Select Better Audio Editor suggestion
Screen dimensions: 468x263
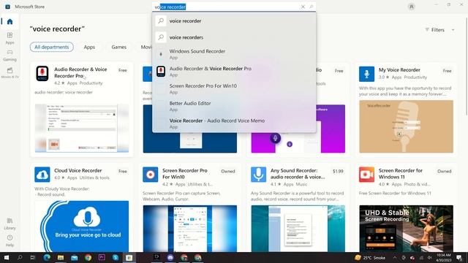[234, 106]
